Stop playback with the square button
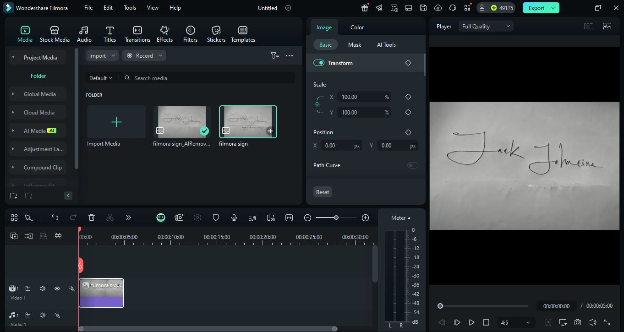Viewport: 624px width, 332px height. (486, 322)
